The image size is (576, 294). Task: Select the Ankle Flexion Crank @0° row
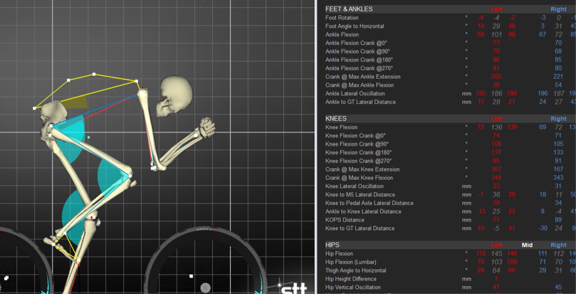click(x=356, y=43)
